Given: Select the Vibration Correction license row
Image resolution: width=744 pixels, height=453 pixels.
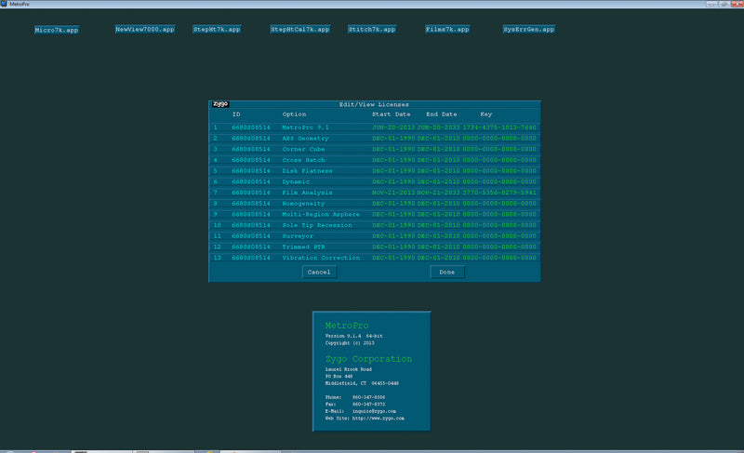Looking at the screenshot, I should click(320, 257).
